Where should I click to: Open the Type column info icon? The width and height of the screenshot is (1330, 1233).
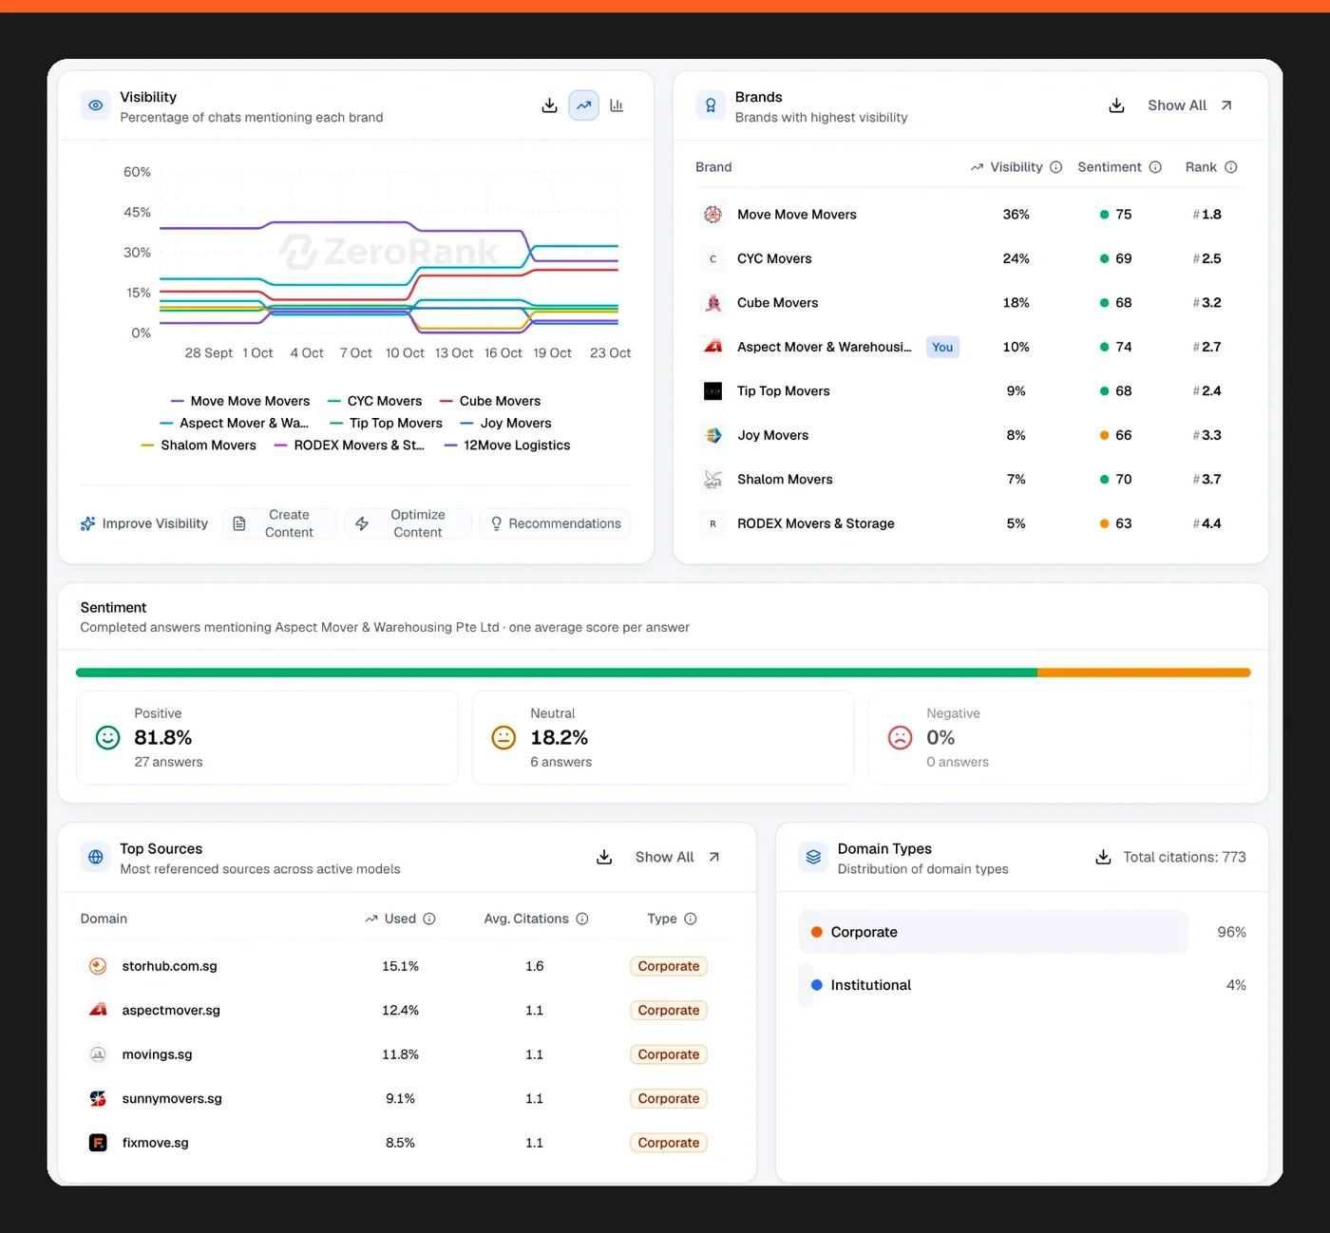coord(691,919)
